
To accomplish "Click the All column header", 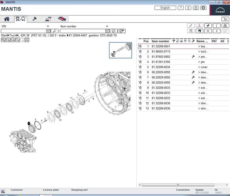I will coord(222,41).
